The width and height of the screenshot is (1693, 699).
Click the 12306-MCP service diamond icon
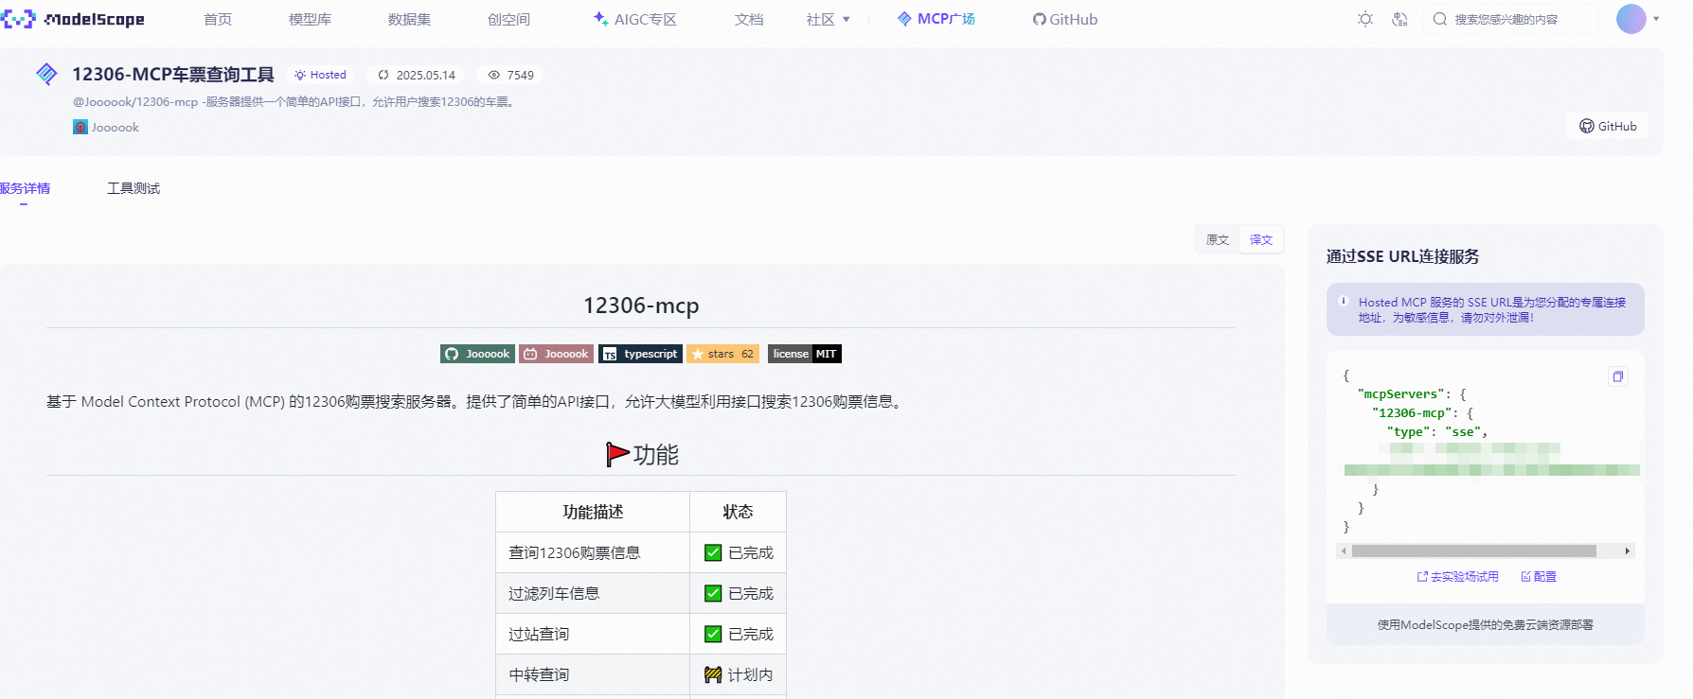(46, 74)
